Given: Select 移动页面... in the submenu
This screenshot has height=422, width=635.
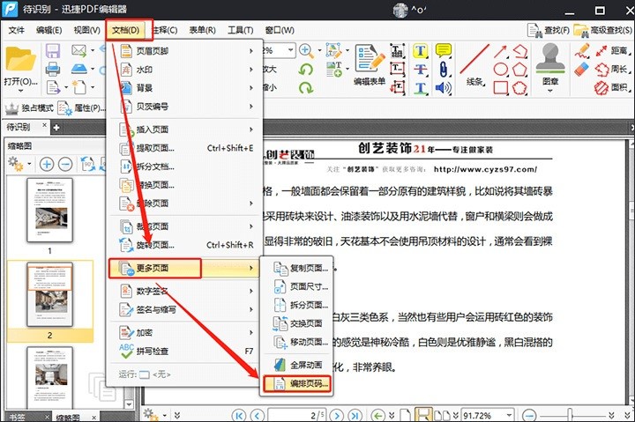Looking at the screenshot, I should [296, 342].
